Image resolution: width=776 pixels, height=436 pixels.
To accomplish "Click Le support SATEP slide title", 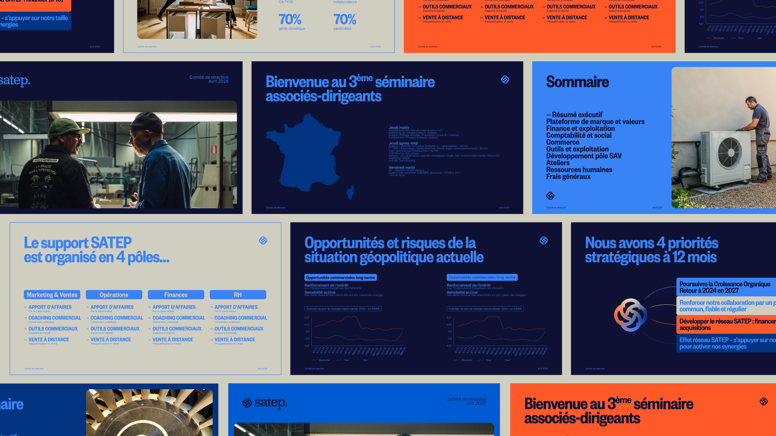I will [x=97, y=250].
